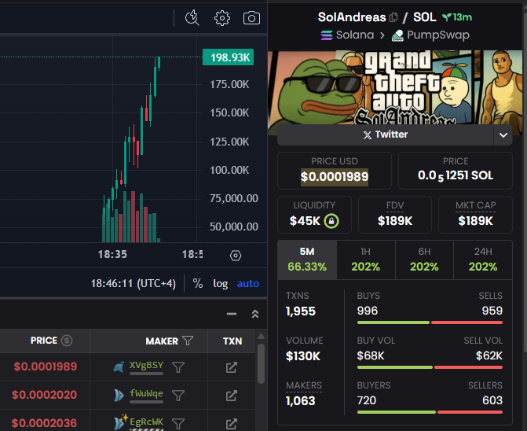527x431 pixels.
Task: Take chart snapshot with camera icon
Action: pos(251,18)
